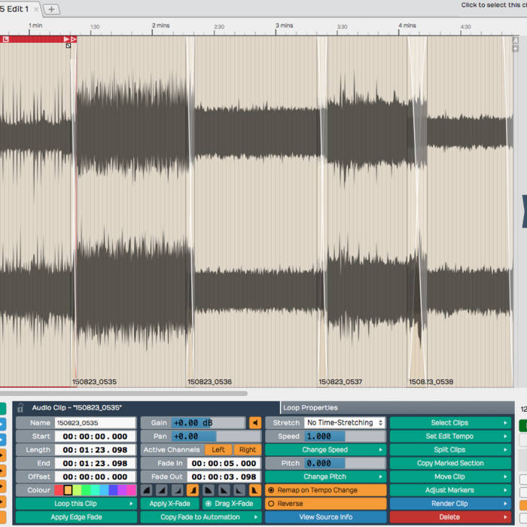The width and height of the screenshot is (527, 527).
Task: Click the plus icon to add new edit tab
Action: point(51,9)
